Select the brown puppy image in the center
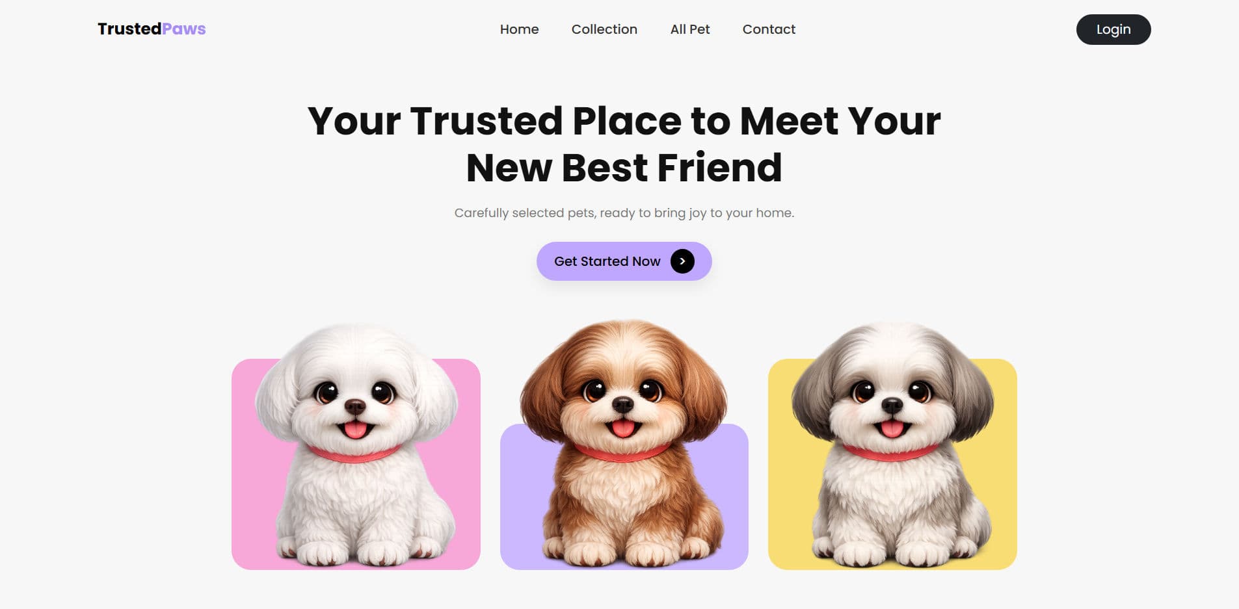 [624, 443]
